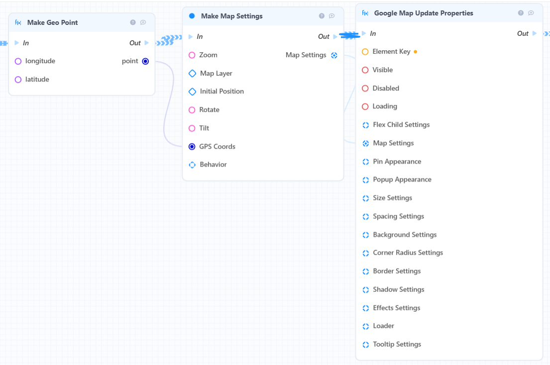550x365 pixels.
Task: Select the Element Key input pin
Action: (365, 52)
